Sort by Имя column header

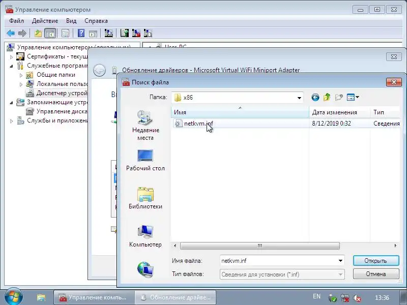coord(240,112)
